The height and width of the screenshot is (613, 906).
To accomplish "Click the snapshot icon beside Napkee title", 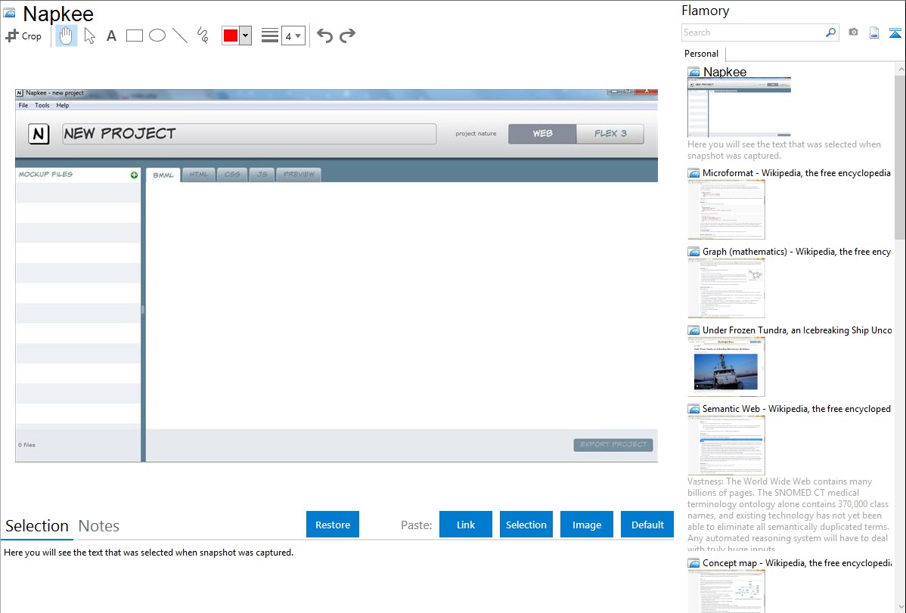I will (x=9, y=13).
